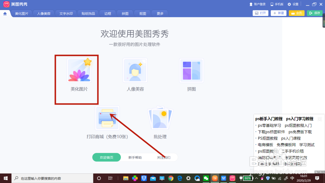Open ad link ps新手入门教程

[x=269, y=119]
